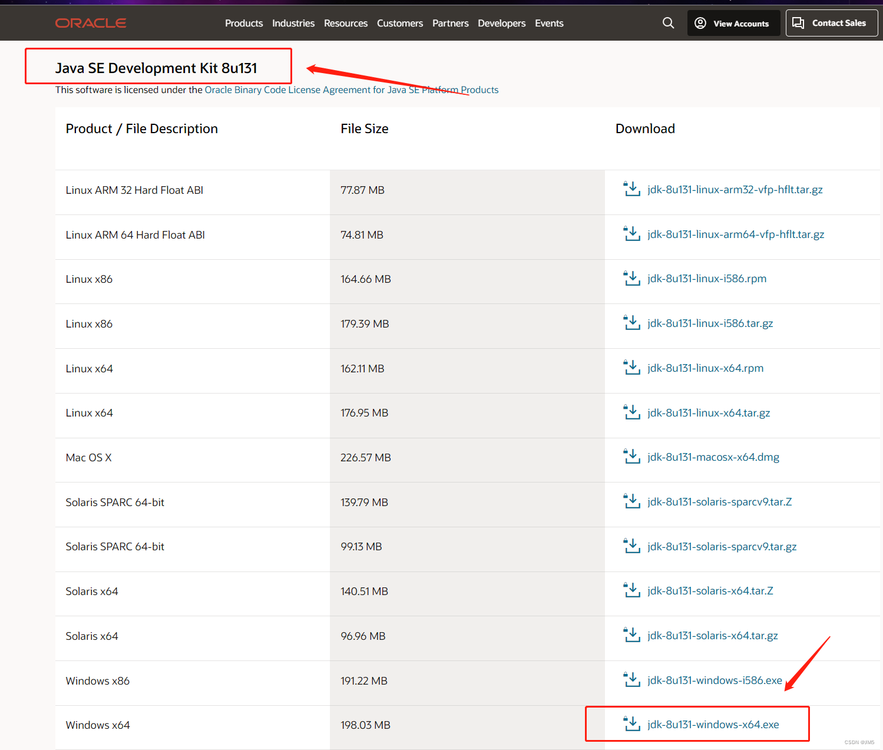This screenshot has height=750, width=883.
Task: Click download icon for jdk-8u131-solaris-x64.tar.Z
Action: (631, 590)
